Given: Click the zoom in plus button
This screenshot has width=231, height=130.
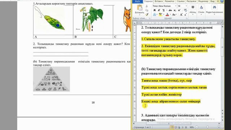Looking at the screenshot, I should click(x=219, y=127).
